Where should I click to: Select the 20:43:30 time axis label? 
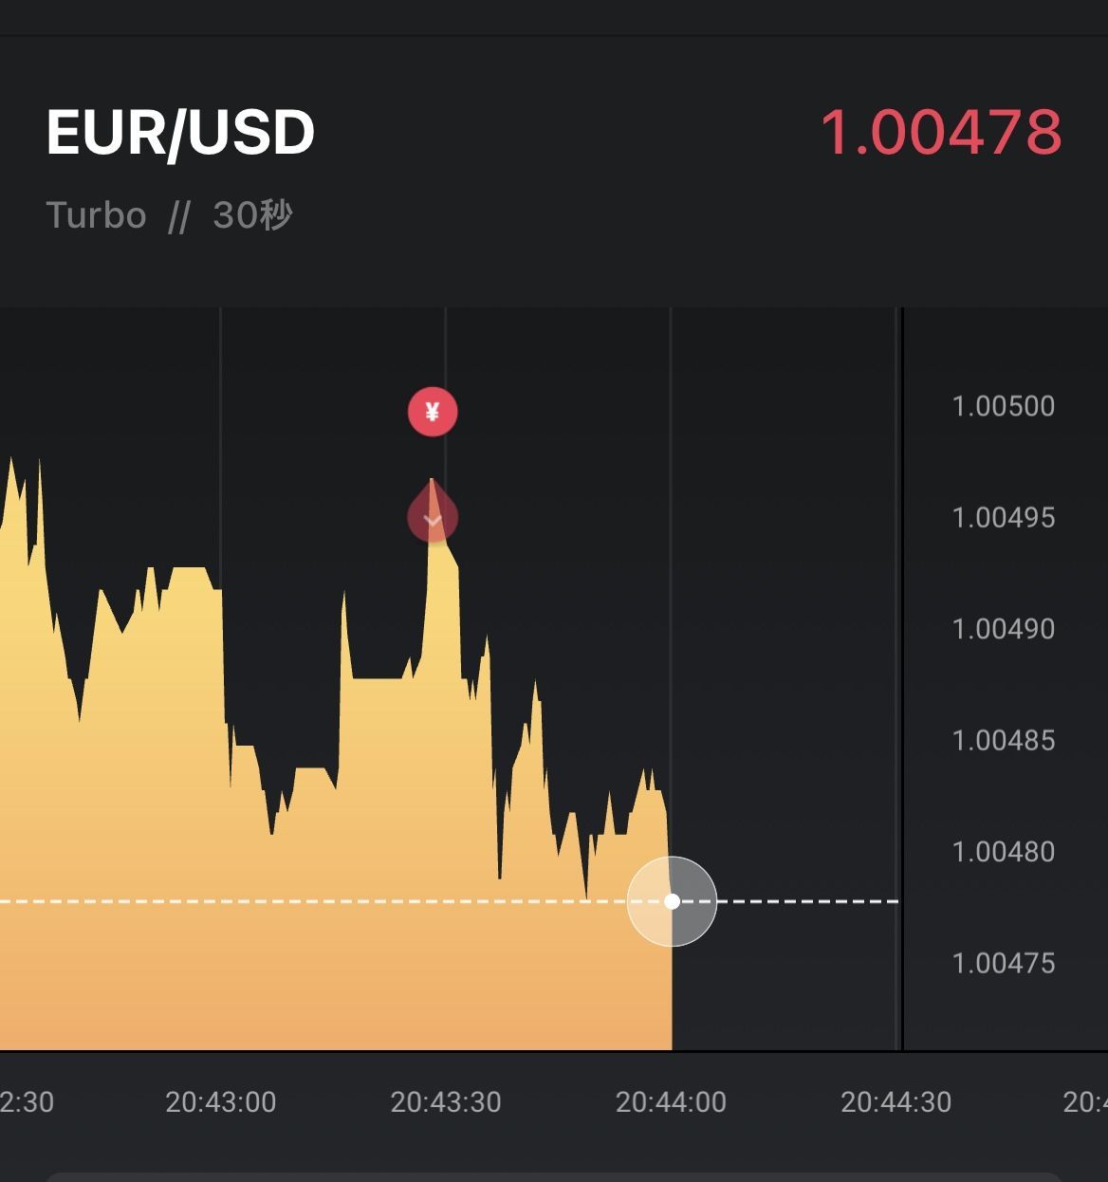[x=446, y=1102]
